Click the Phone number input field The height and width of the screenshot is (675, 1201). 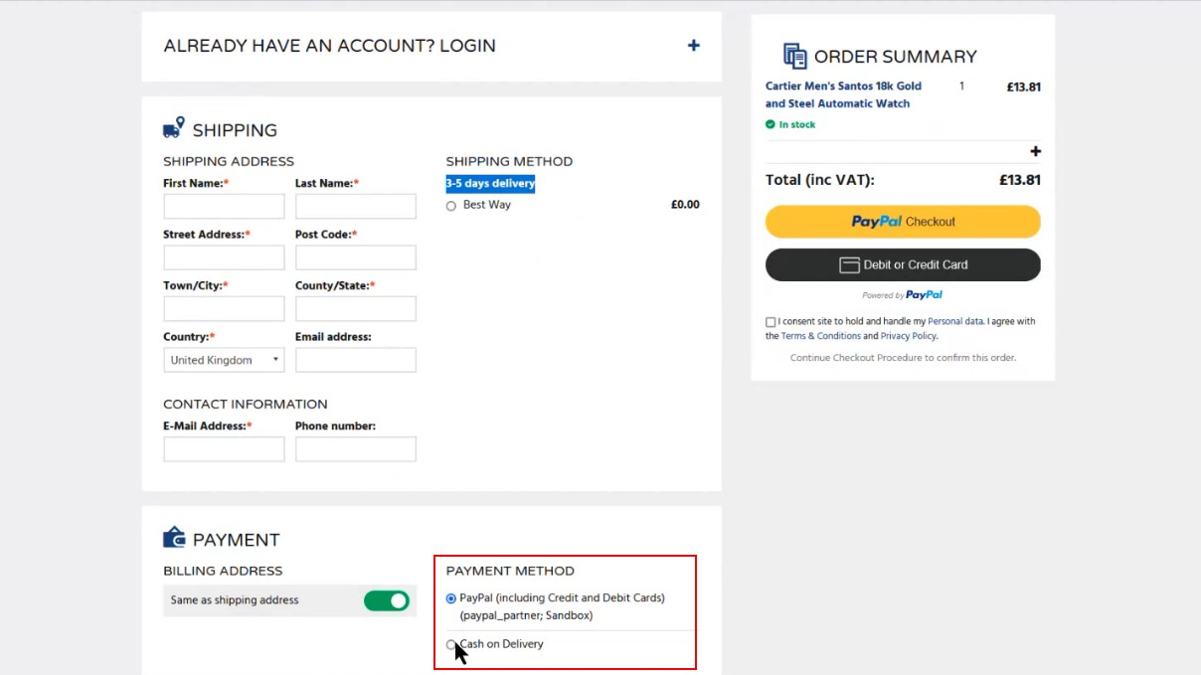pos(356,449)
